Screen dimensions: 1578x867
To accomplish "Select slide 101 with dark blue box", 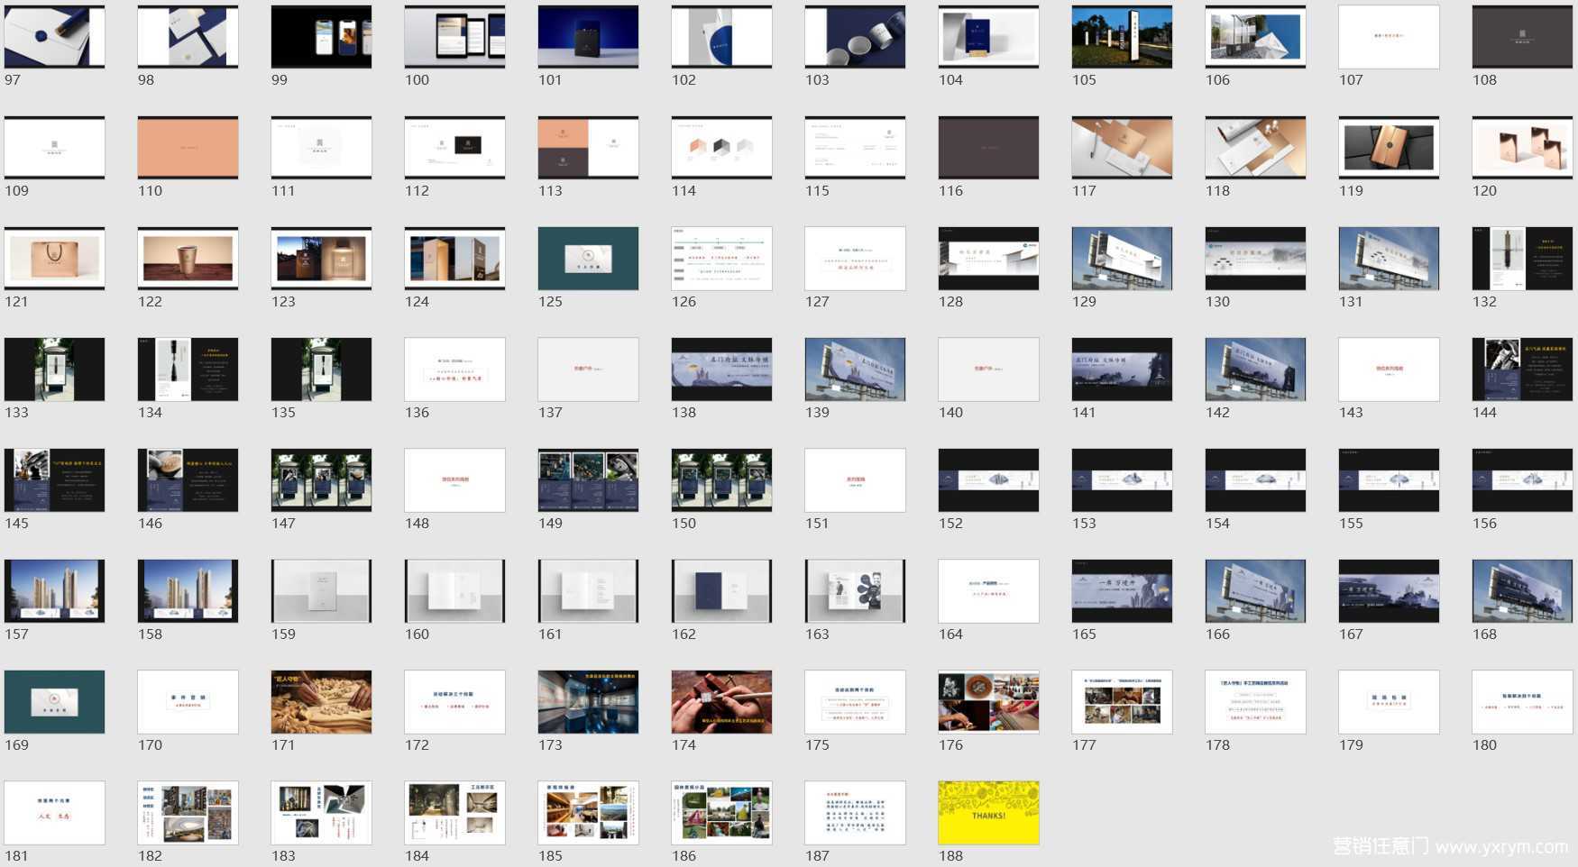I will (x=588, y=37).
